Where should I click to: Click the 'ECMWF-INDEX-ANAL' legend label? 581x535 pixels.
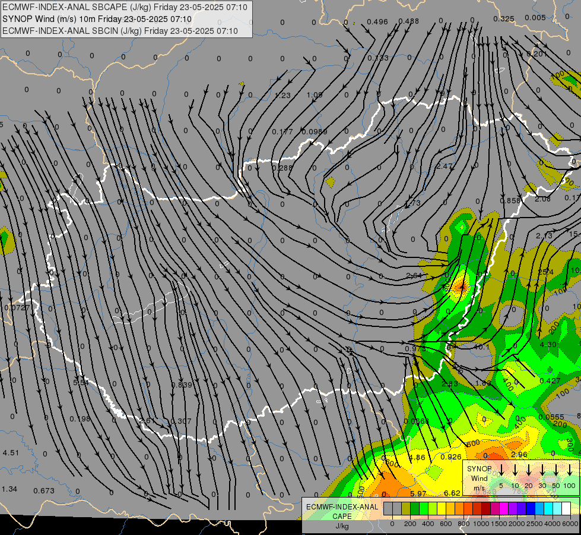[342, 507]
